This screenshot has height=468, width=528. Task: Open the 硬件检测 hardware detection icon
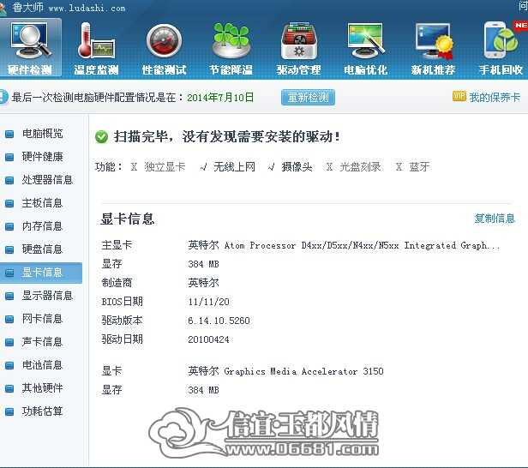[30, 47]
